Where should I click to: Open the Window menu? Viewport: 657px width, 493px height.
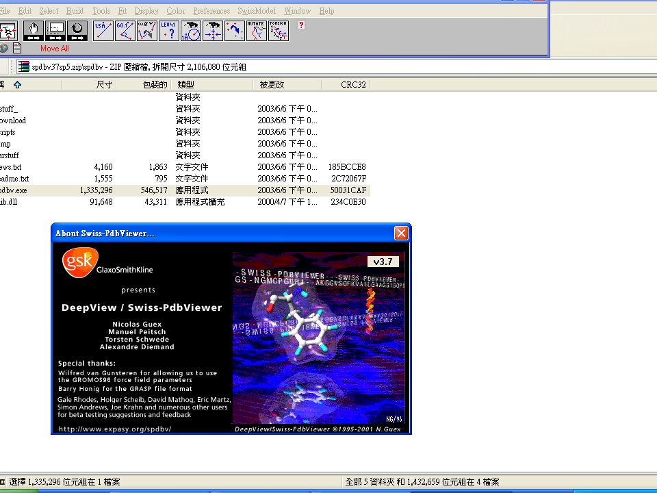(298, 11)
